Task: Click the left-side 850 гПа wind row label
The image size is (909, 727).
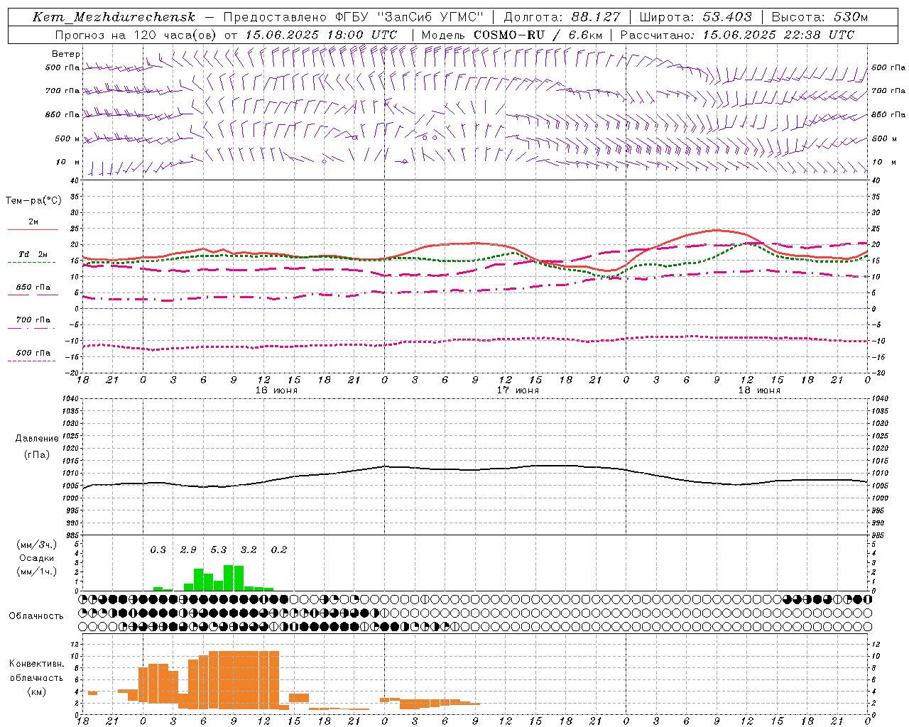Action: point(62,114)
